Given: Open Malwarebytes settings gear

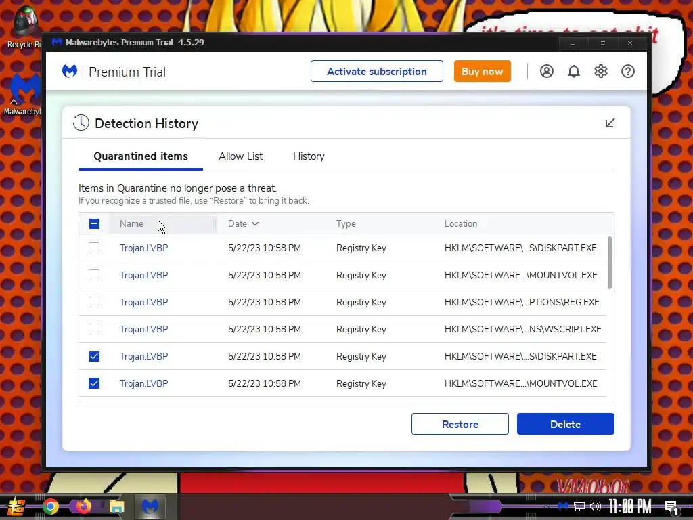Looking at the screenshot, I should coord(601,71).
